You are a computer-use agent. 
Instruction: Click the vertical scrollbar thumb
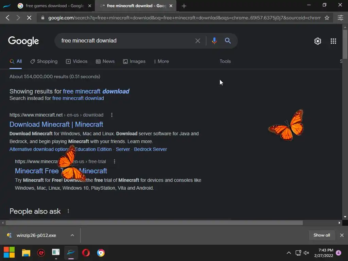click(345, 44)
